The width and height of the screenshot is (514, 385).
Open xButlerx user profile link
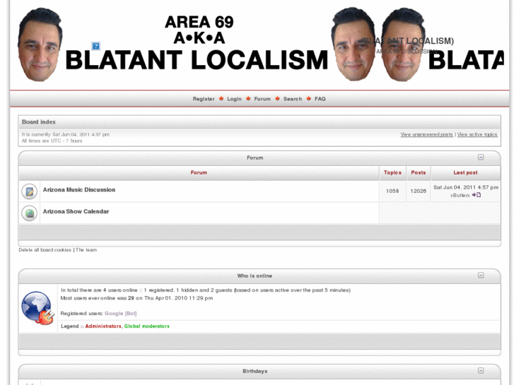point(460,195)
